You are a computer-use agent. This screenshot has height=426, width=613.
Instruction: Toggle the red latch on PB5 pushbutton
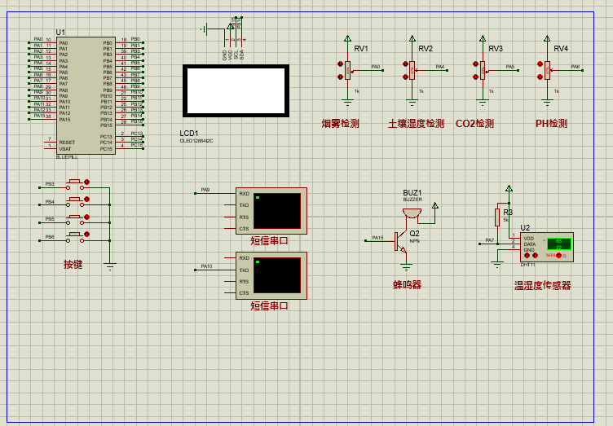tap(86, 217)
